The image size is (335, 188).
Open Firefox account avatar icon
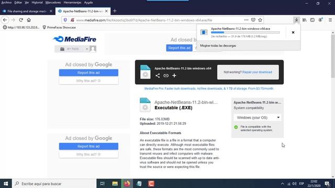(x=320, y=20)
